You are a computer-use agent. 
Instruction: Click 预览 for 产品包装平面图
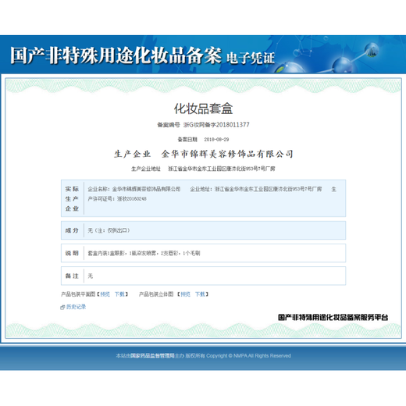tap(105, 294)
